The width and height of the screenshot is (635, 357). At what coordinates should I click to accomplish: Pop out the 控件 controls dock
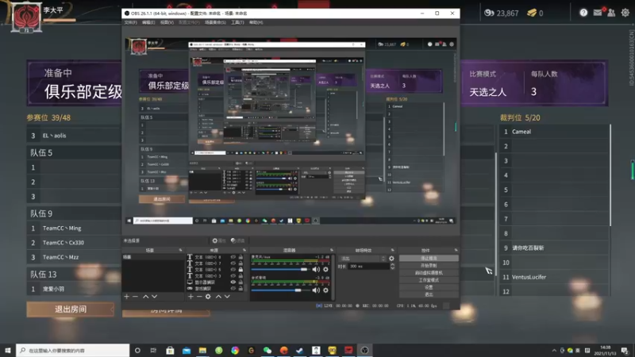(456, 250)
